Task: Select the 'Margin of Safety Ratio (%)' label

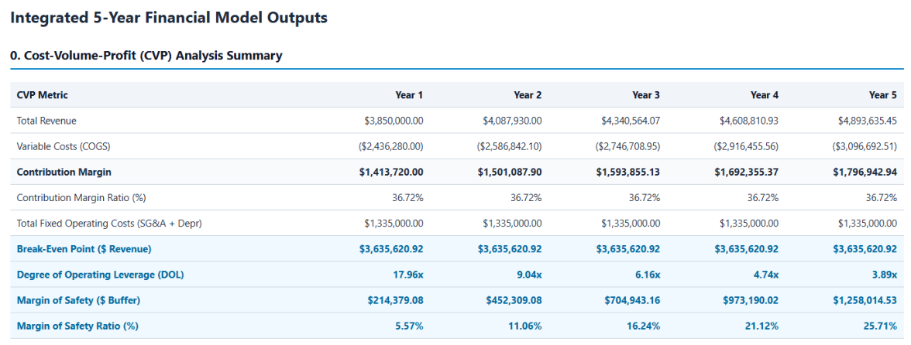Action: pos(77,326)
